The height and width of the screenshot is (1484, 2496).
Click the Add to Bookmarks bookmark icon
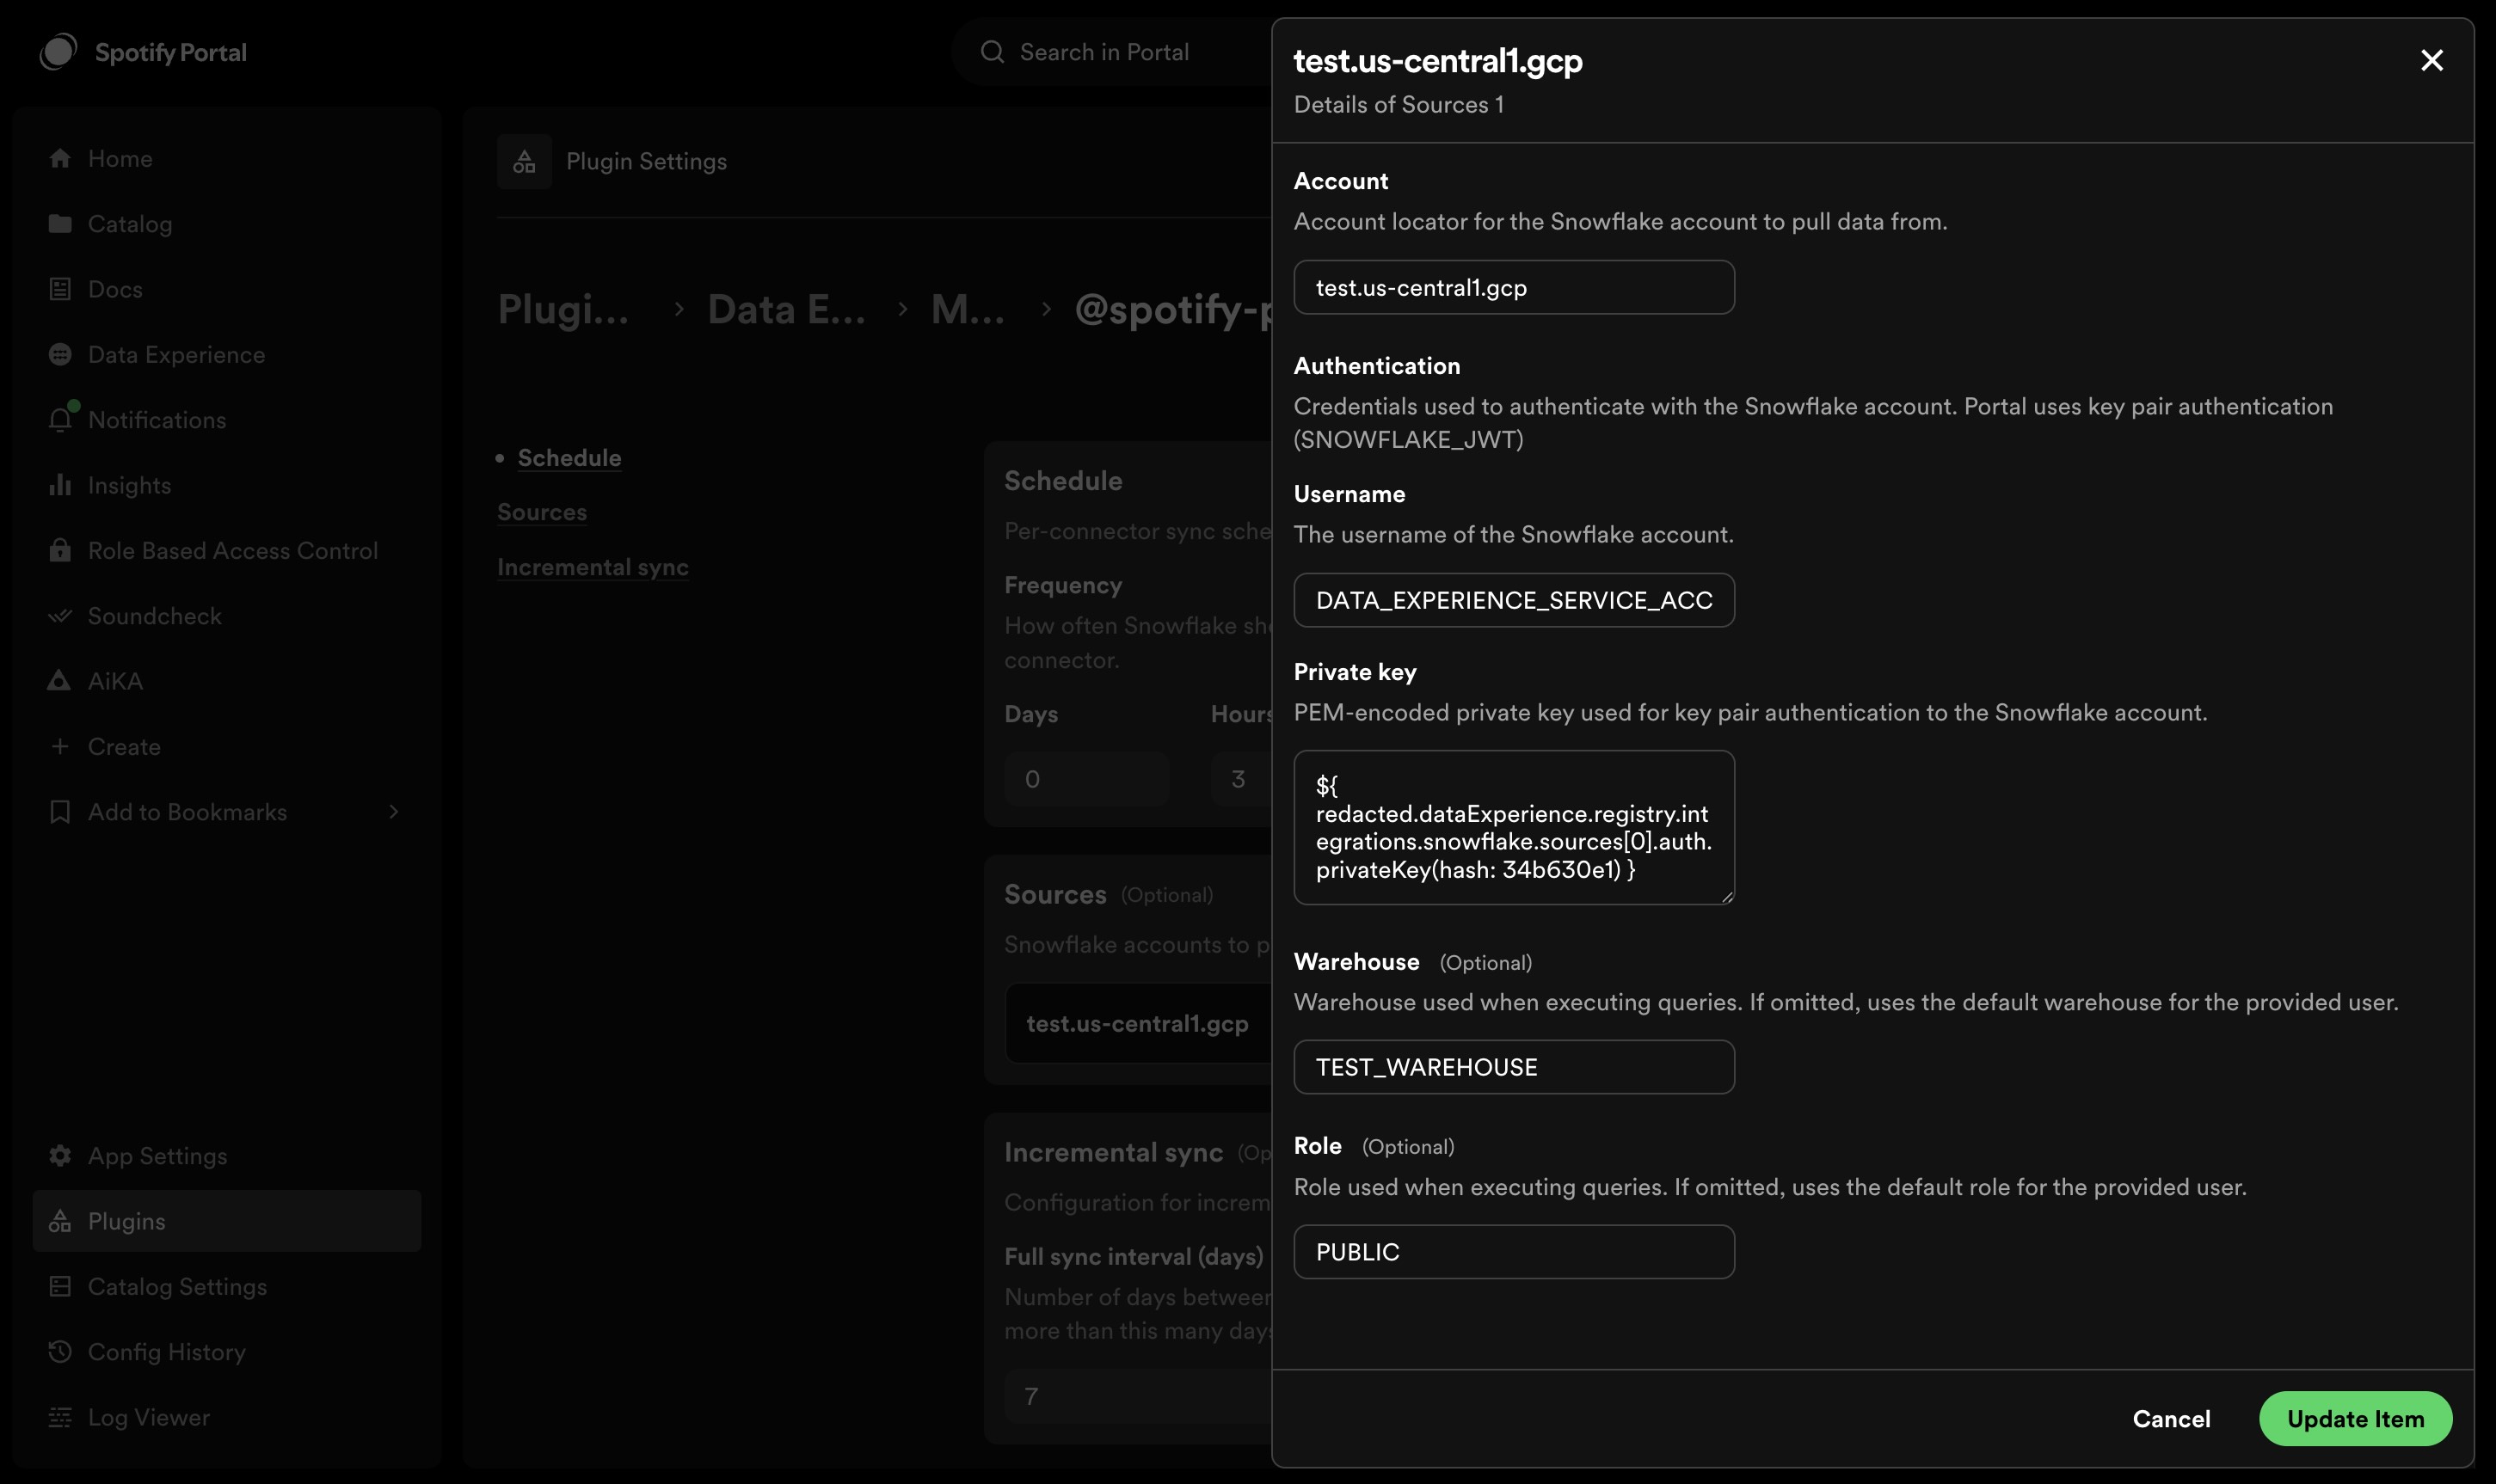[60, 811]
